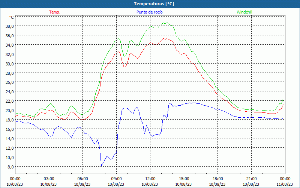Click the '°C' axis unit label
Screen dimensions: 300x188
[x=12, y=17]
